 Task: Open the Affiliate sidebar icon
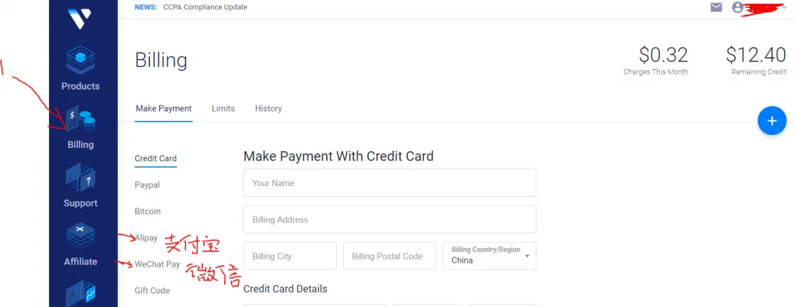(80, 236)
